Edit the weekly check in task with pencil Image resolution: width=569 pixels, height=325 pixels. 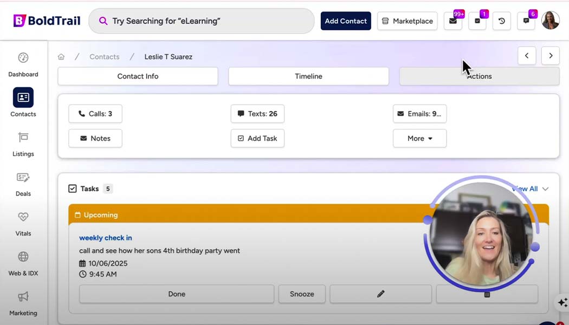pos(380,294)
